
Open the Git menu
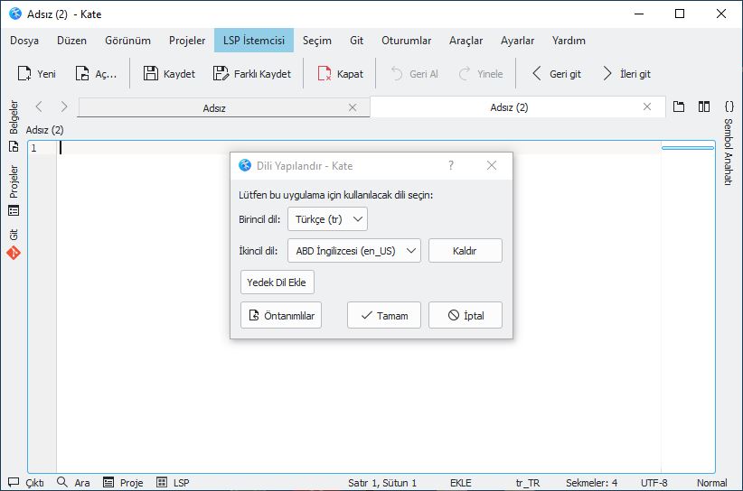[357, 41]
